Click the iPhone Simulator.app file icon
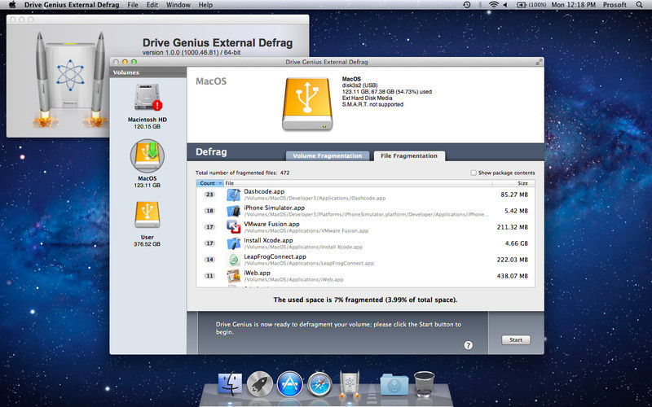 [x=234, y=211]
